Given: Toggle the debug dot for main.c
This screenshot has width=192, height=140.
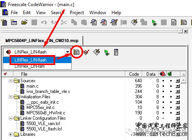Looking at the screenshot, I should 171,86.
